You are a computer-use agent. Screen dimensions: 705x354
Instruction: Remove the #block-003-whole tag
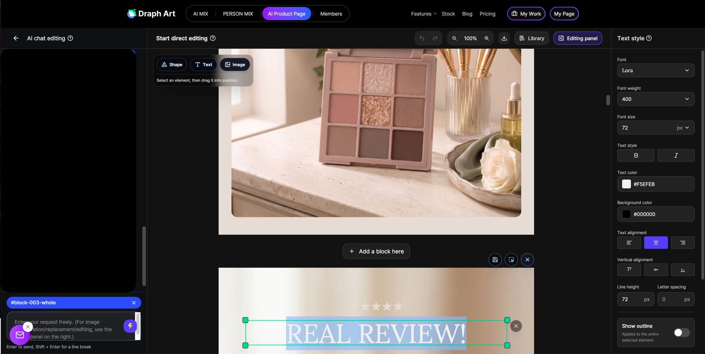[134, 303]
